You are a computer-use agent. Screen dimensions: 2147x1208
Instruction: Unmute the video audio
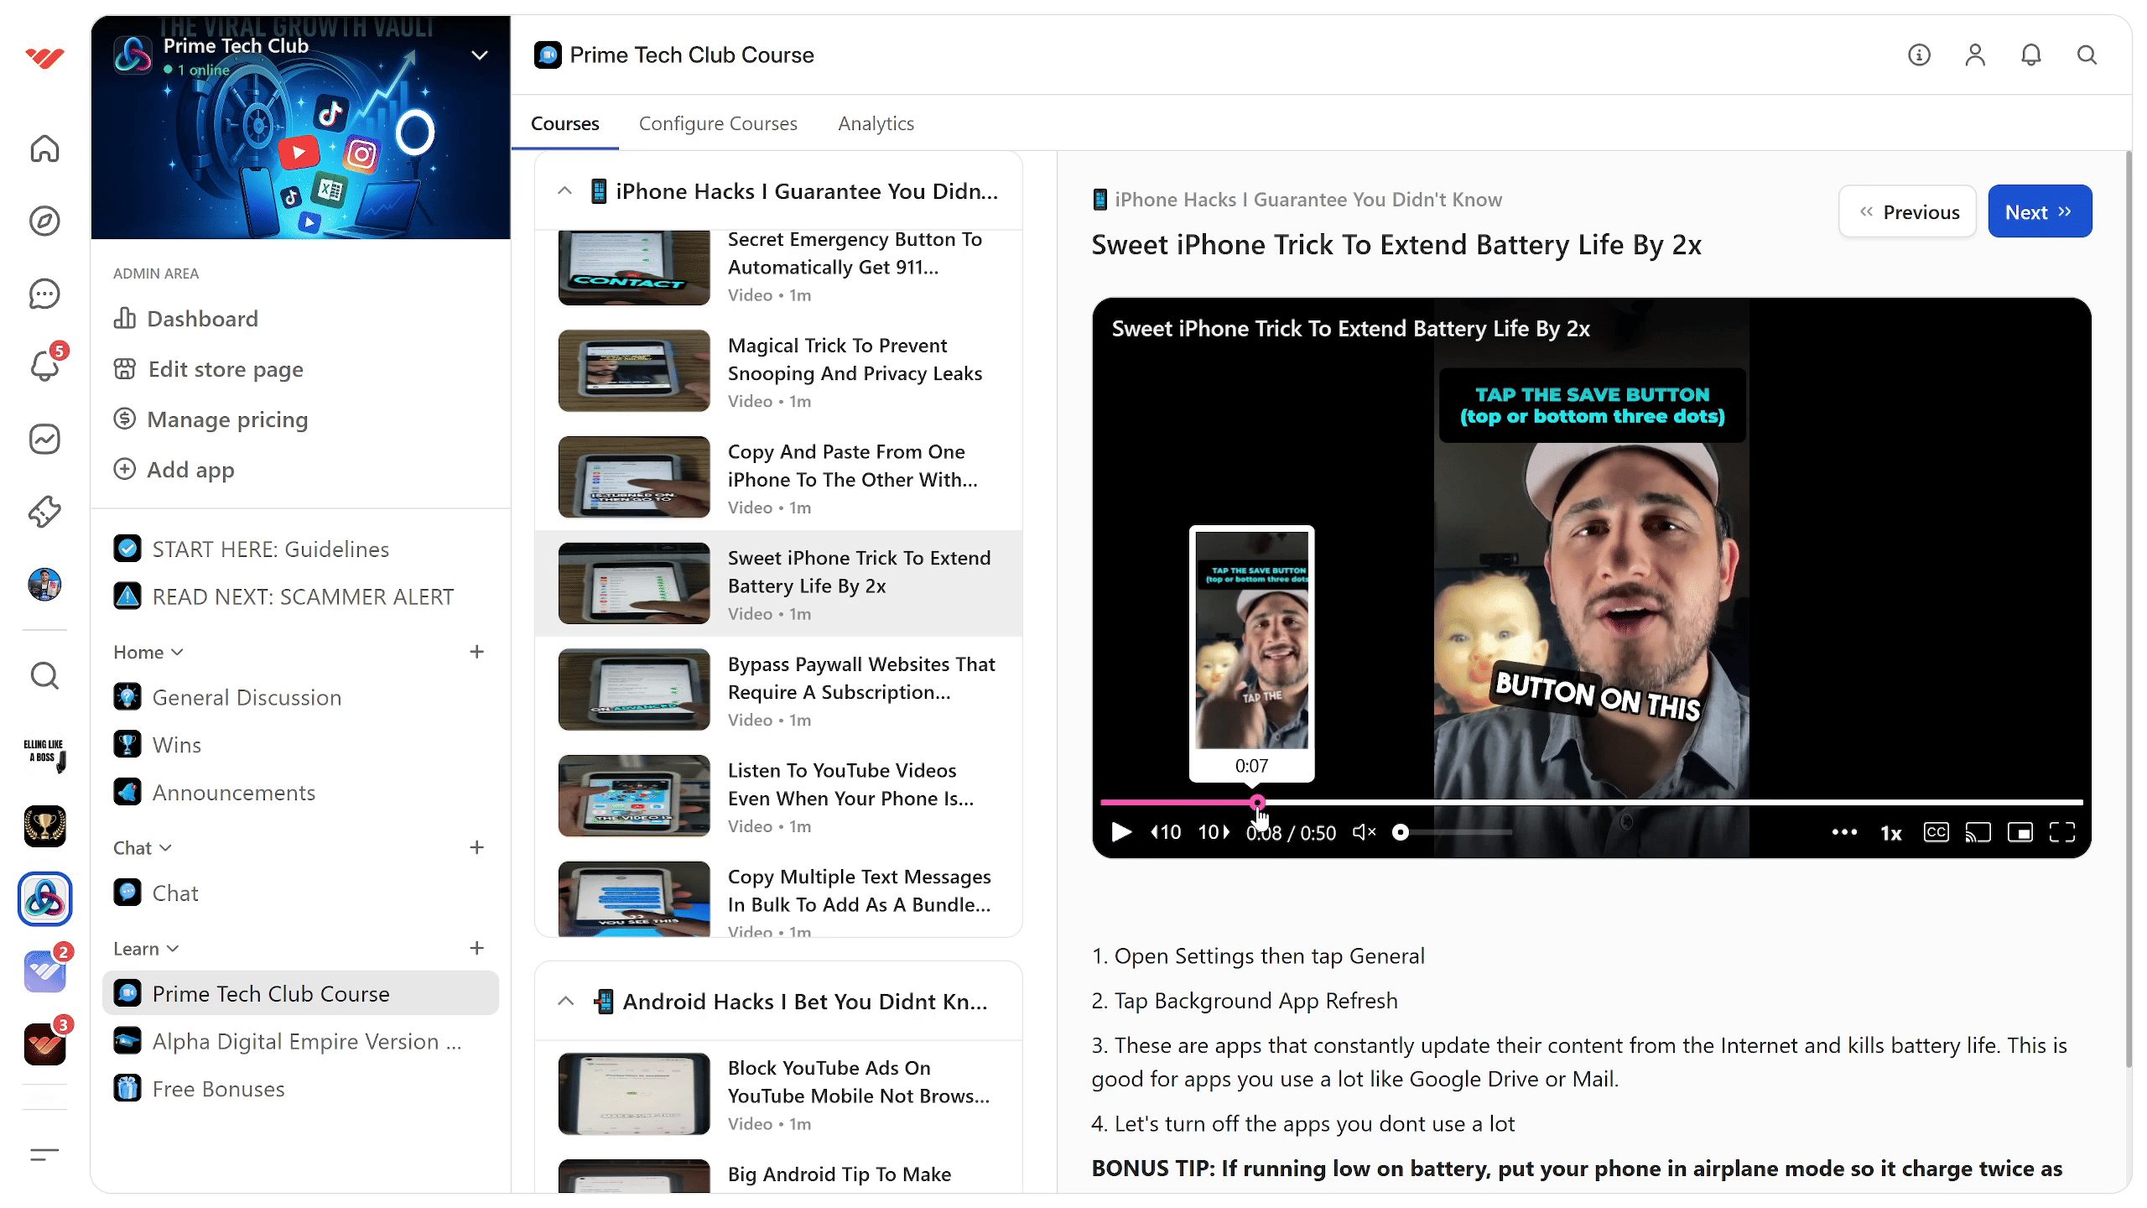point(1364,832)
